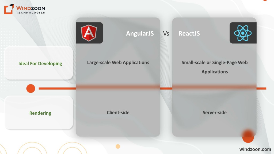
Task: Click the ReactJS atom logo
Action: coord(243,33)
